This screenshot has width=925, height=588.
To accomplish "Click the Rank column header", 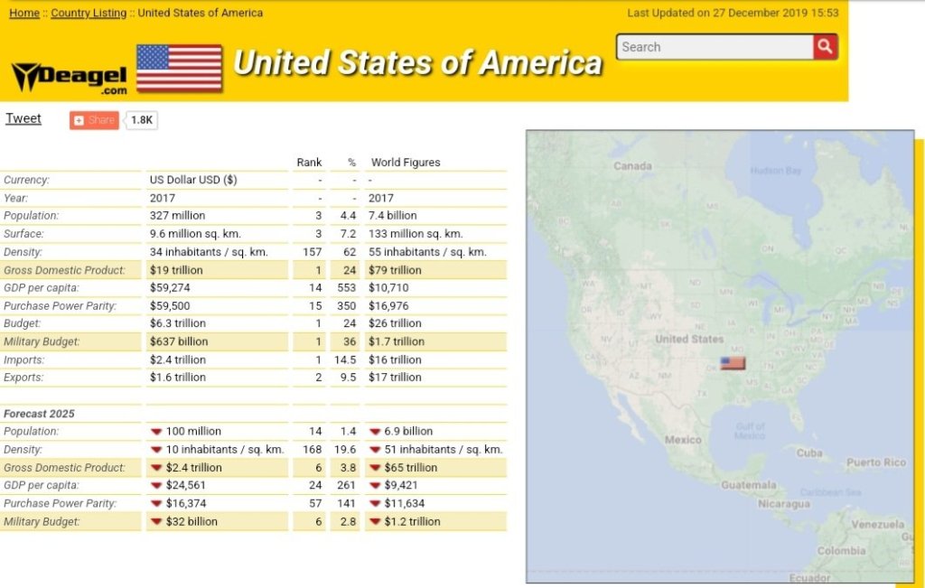I will (309, 163).
